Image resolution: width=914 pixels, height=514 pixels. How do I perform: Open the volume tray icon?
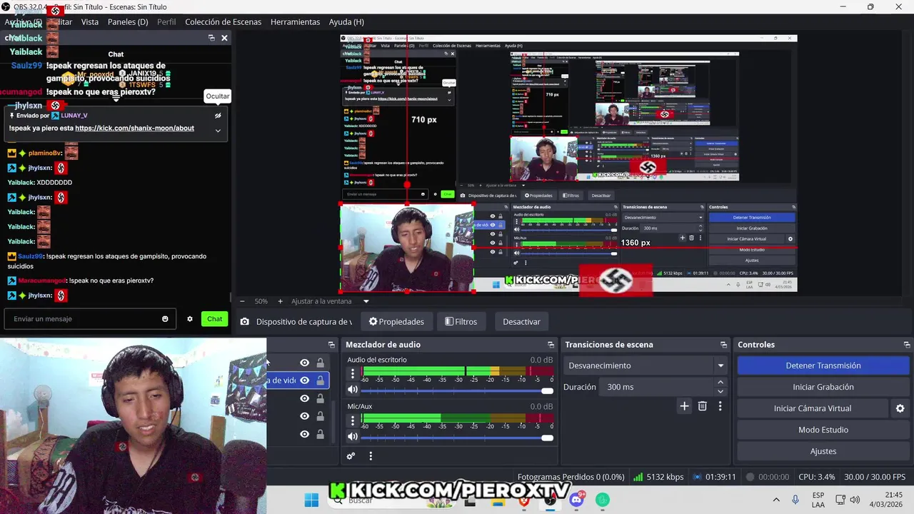tap(855, 500)
